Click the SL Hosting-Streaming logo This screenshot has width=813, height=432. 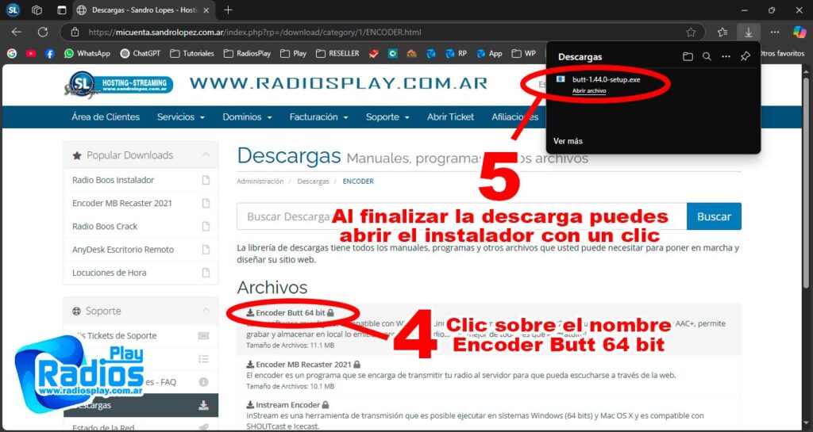(119, 84)
